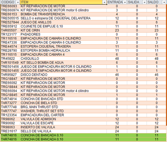This screenshot has height=142, width=167.
Task: Click code cell TRE505515
Action: click(x=10, y=18)
